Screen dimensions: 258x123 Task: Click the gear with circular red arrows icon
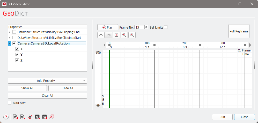30,117
